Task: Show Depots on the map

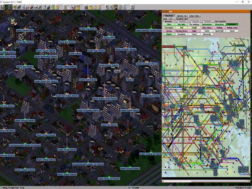Action: (169, 34)
